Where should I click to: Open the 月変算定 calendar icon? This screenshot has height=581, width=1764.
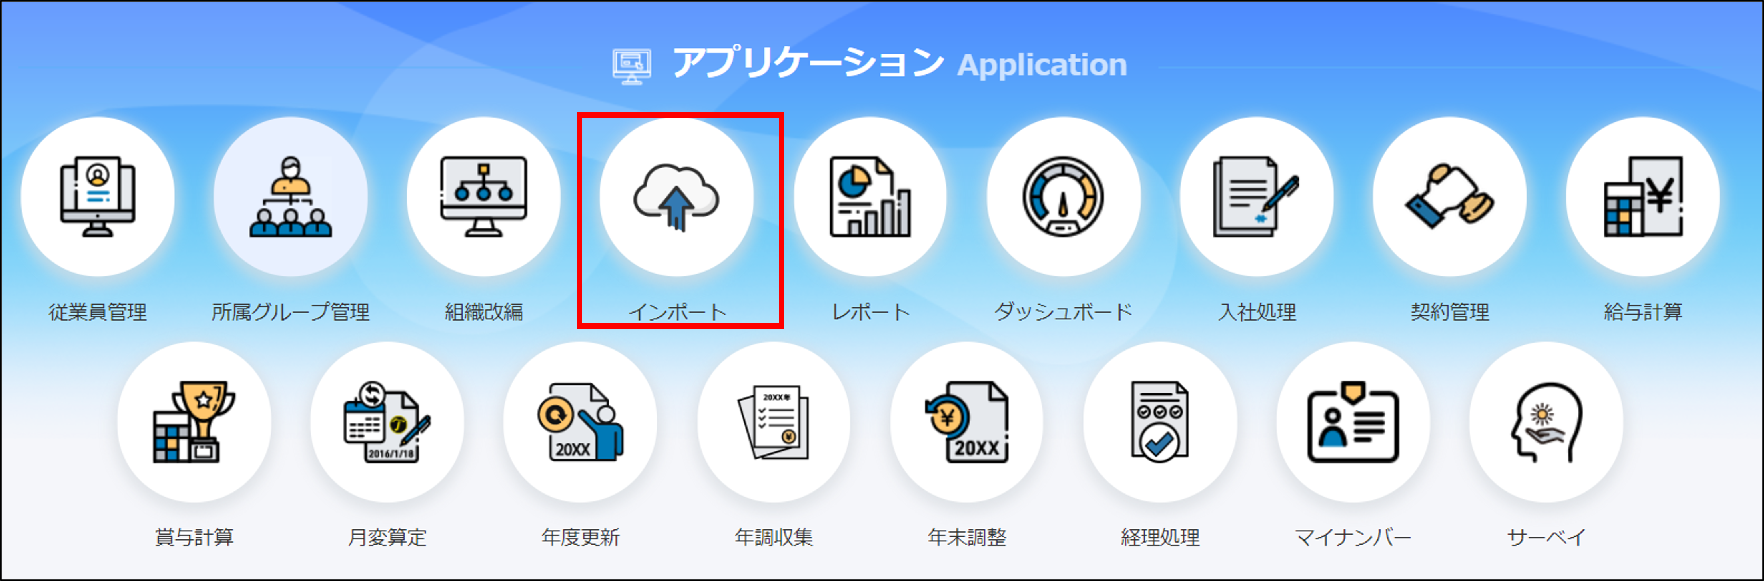click(387, 422)
